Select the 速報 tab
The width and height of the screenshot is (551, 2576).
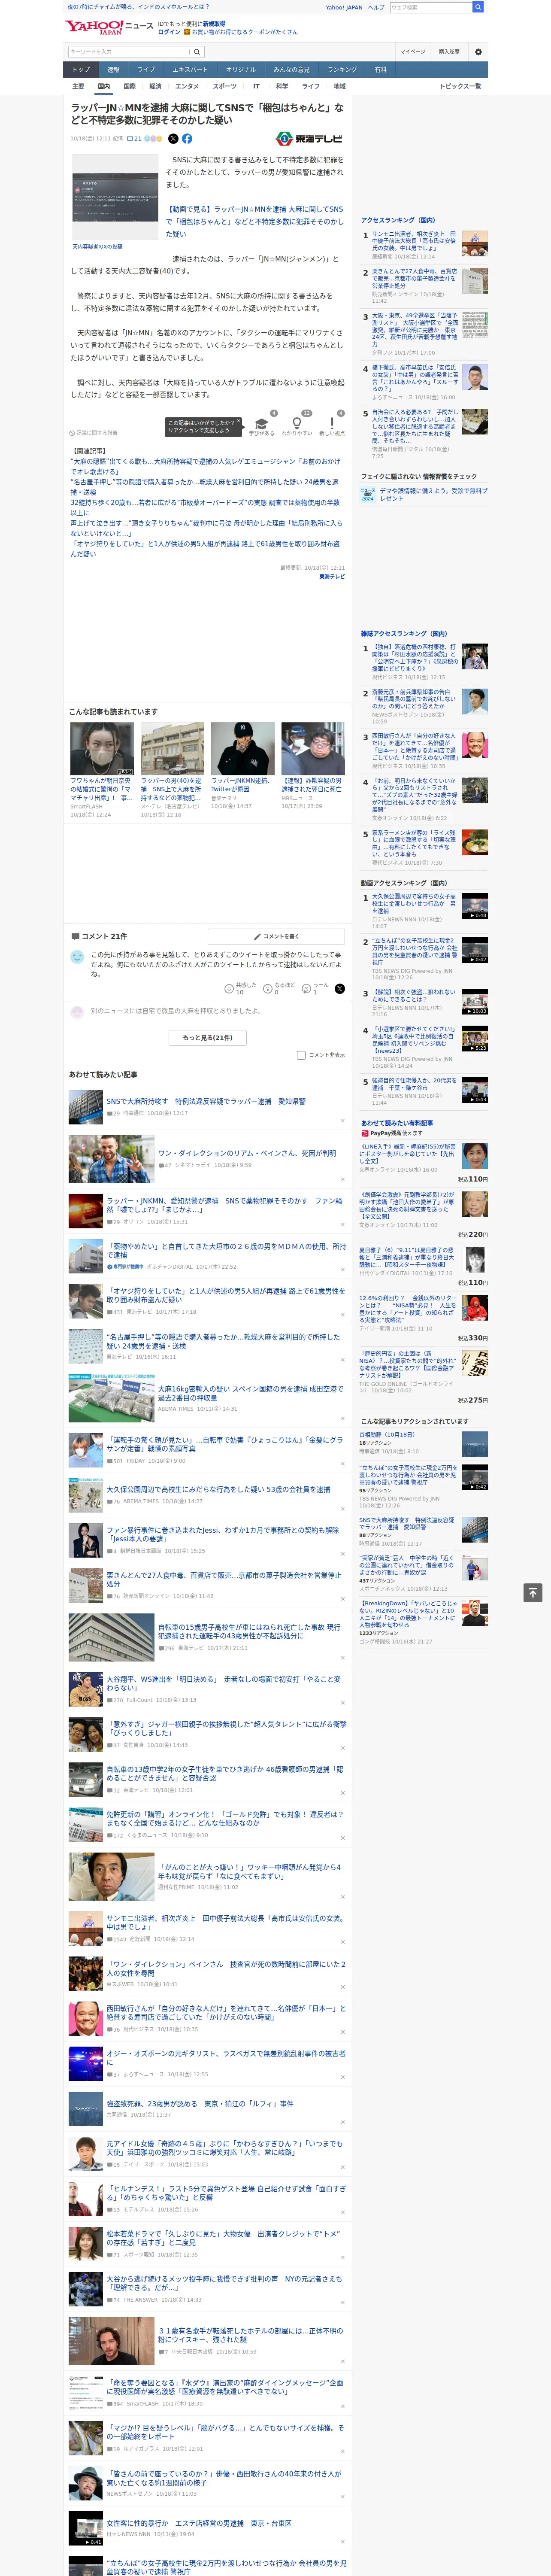pyautogui.click(x=113, y=70)
